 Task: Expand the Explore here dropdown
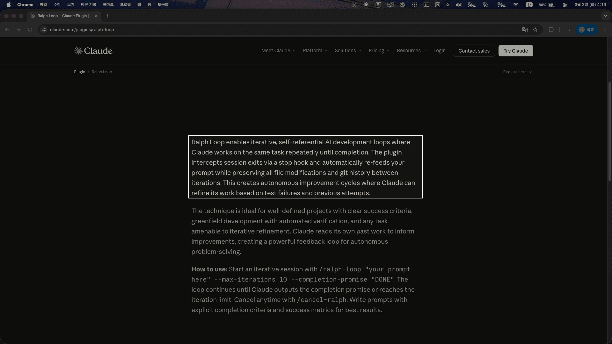click(x=517, y=72)
